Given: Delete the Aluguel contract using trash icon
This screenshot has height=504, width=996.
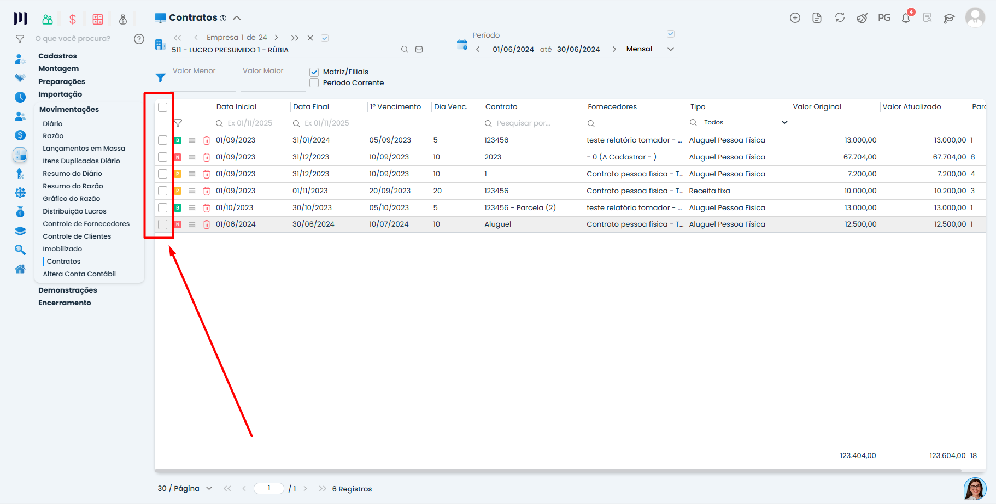Looking at the screenshot, I should (x=207, y=224).
